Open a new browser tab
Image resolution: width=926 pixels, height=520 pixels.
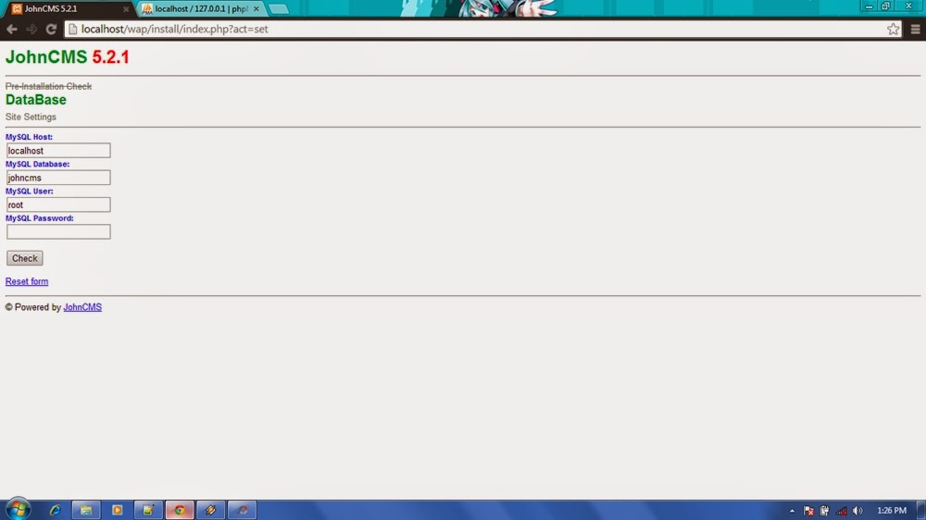point(279,9)
